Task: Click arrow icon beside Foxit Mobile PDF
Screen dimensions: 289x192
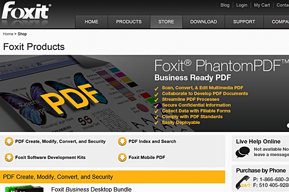Action: [x=122, y=157]
